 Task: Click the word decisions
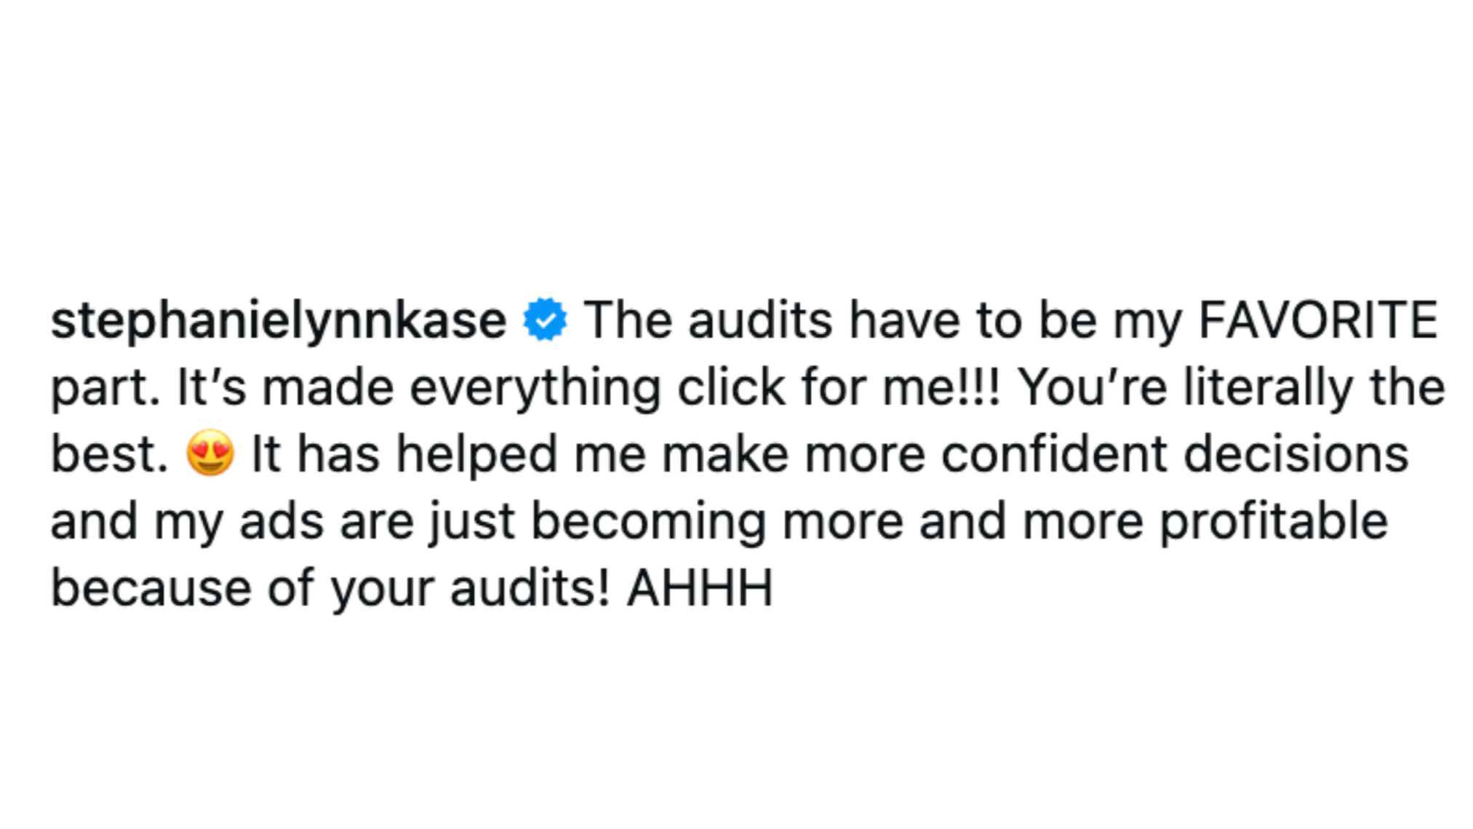(1296, 453)
